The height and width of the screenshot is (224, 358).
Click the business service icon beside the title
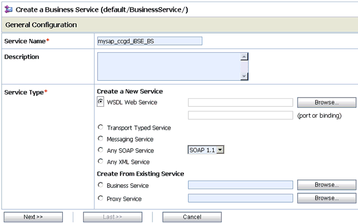[9, 10]
